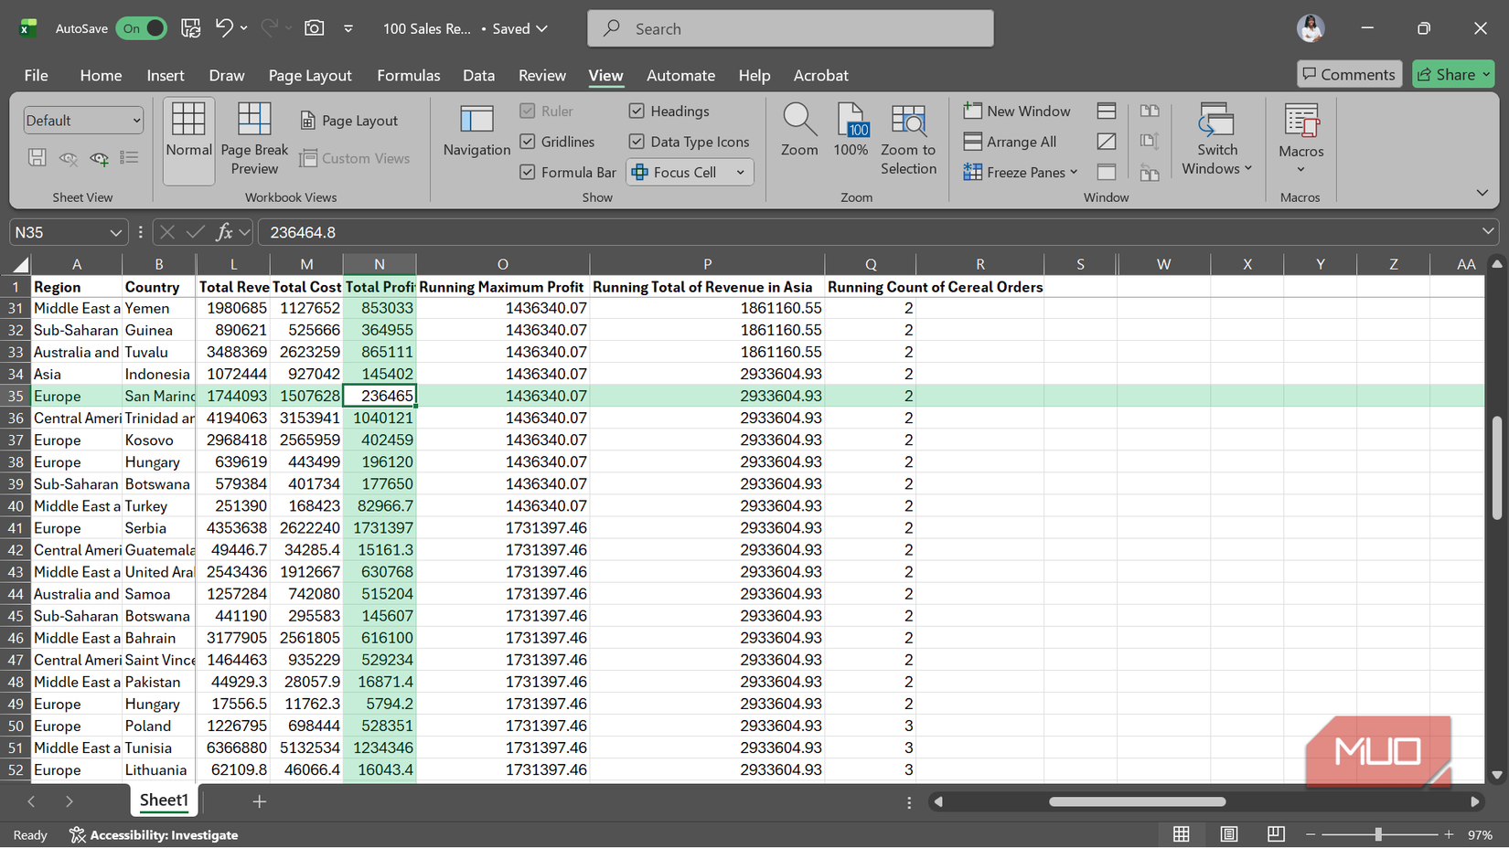Click the Zoom to Selection icon

(x=908, y=139)
